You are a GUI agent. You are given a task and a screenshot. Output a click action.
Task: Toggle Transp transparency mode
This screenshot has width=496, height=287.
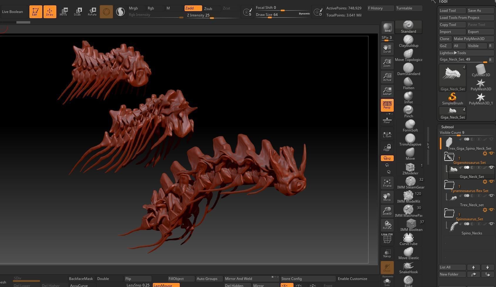[x=387, y=253]
